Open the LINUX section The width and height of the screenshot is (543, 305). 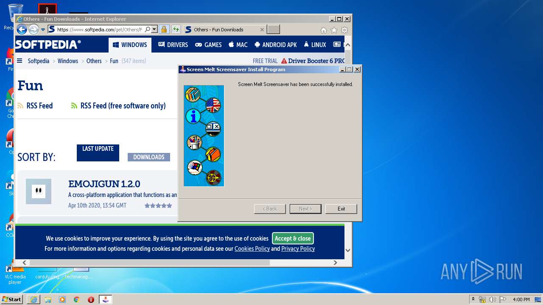point(315,45)
